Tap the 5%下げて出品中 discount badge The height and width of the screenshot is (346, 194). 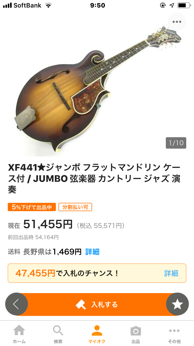tap(32, 207)
